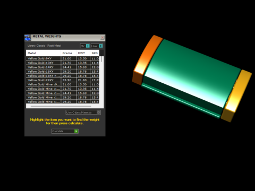Select the Yellow Gold Mine :9... row
The width and height of the screenshot is (255, 191).
point(63,84)
